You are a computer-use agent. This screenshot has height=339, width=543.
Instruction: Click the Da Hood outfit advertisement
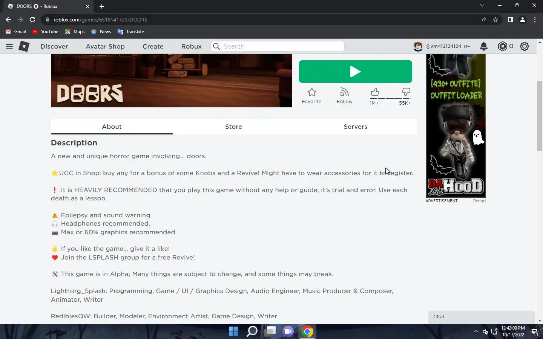pyautogui.click(x=456, y=125)
